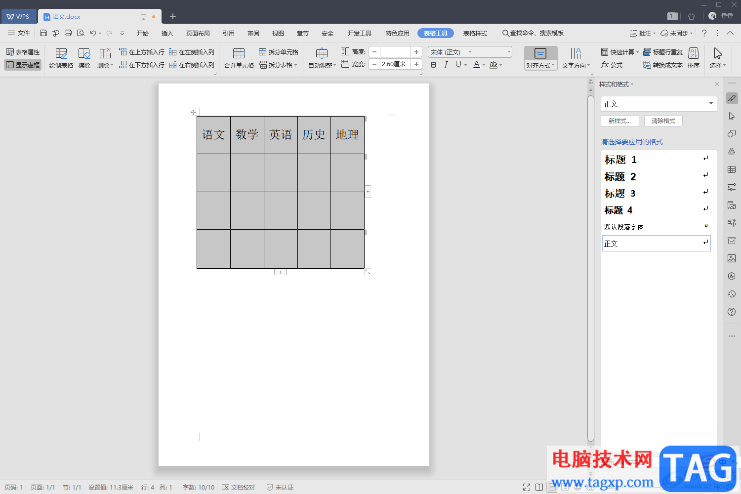Image resolution: width=741 pixels, height=494 pixels.
Task: Apply the text highlight color
Action: 494,65
